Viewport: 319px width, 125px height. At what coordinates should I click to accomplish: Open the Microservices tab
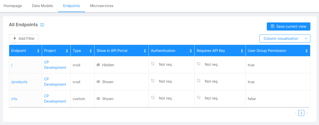(102, 6)
